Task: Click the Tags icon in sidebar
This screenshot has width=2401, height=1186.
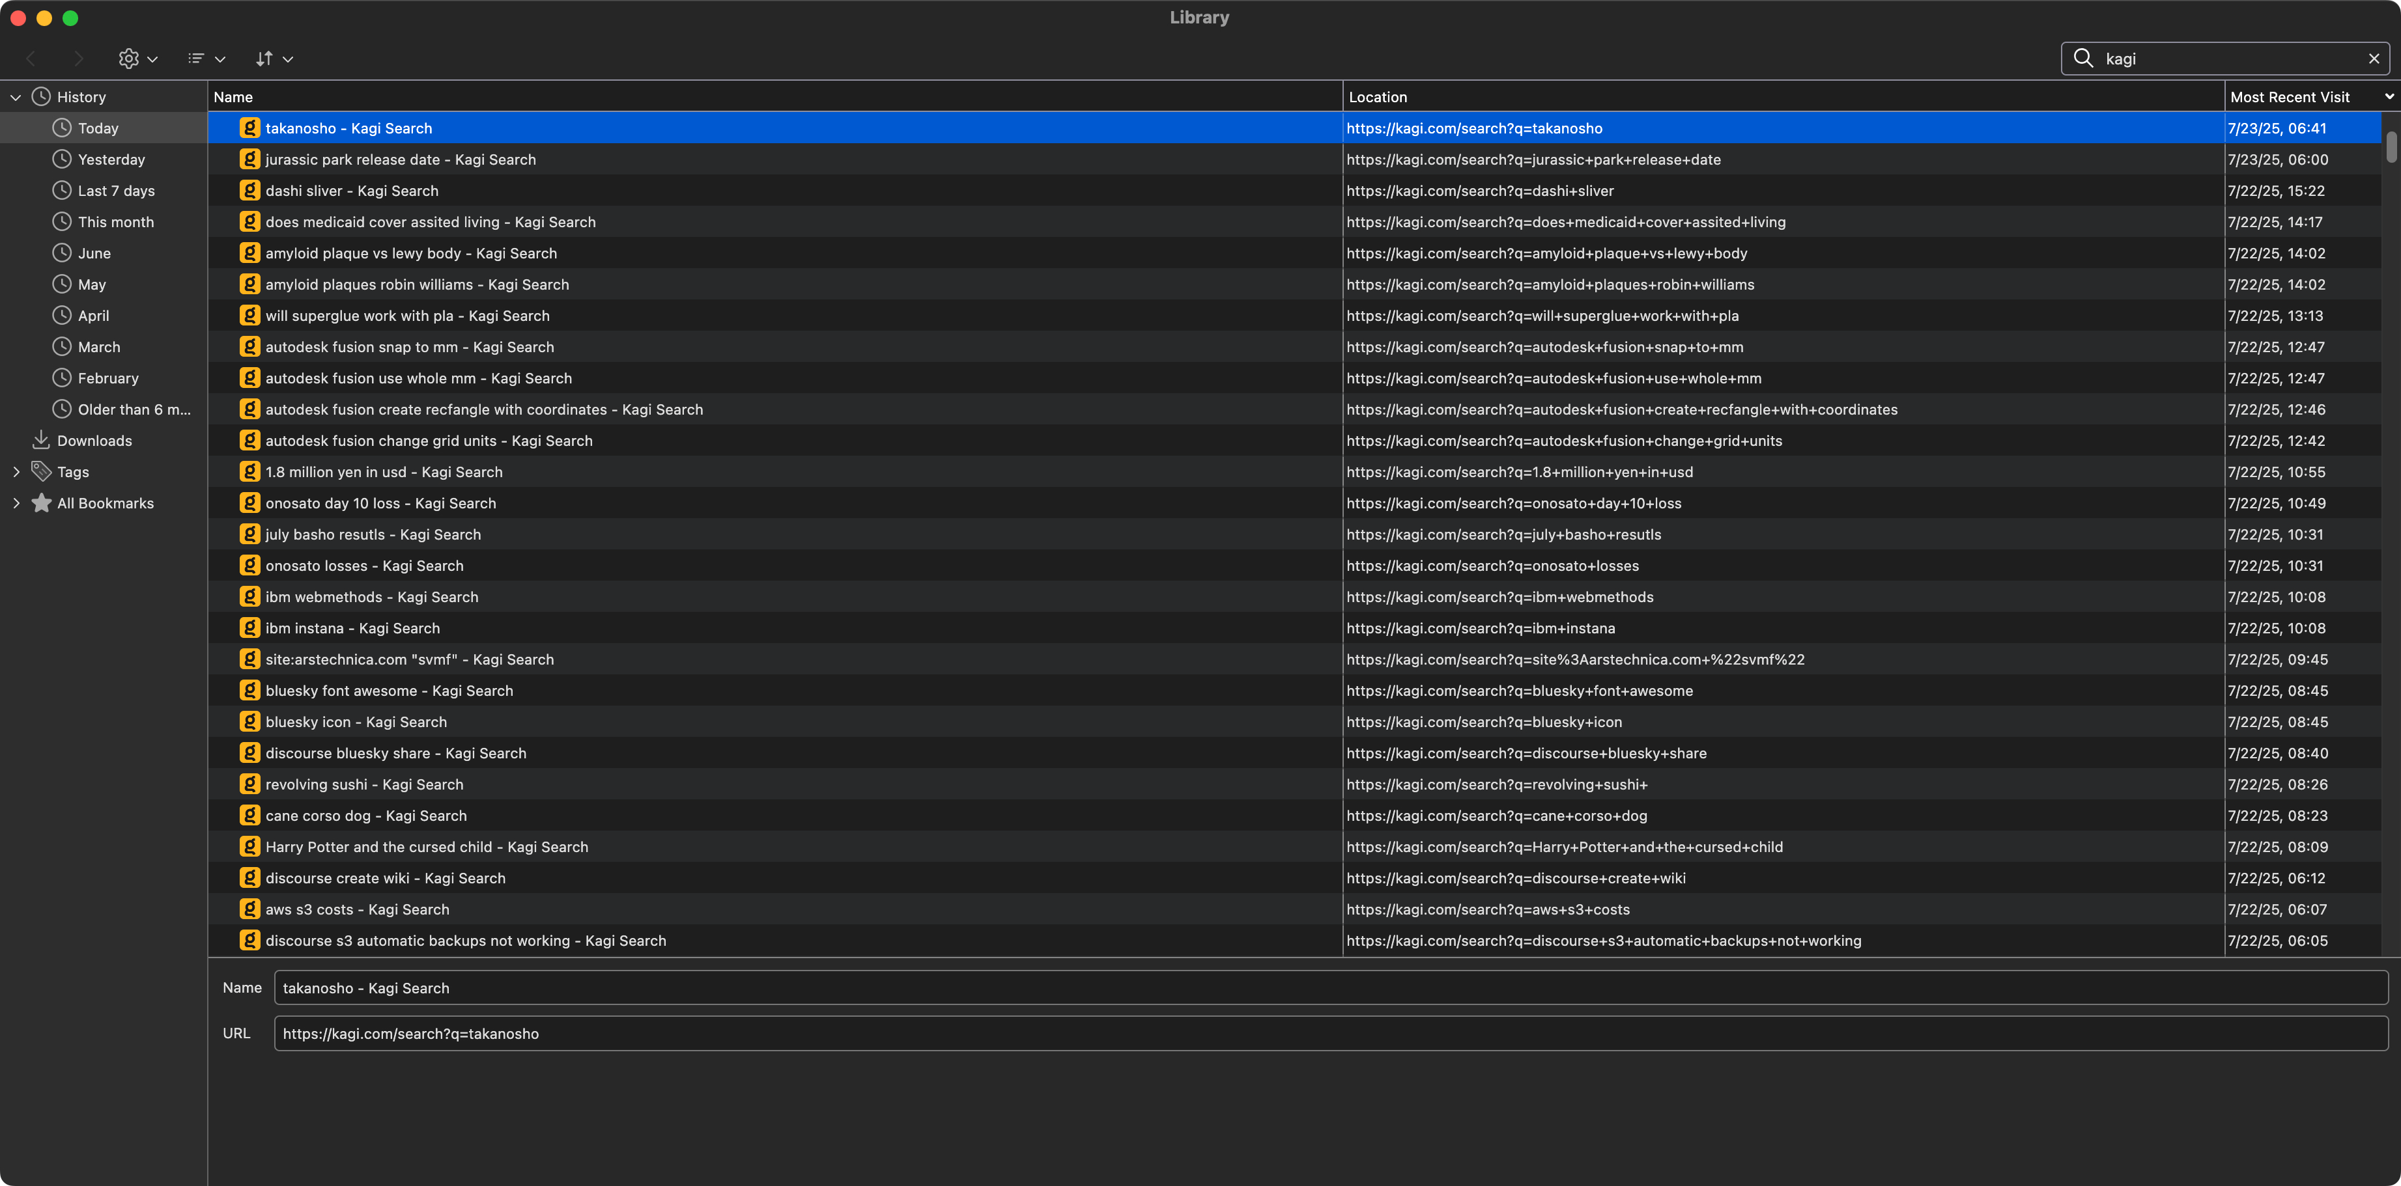Action: 41,471
